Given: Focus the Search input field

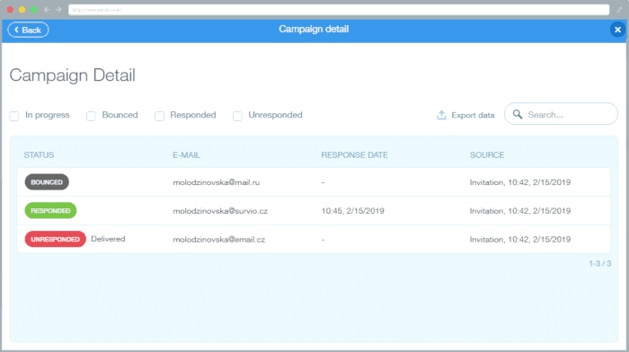Looking at the screenshot, I should tap(561, 114).
